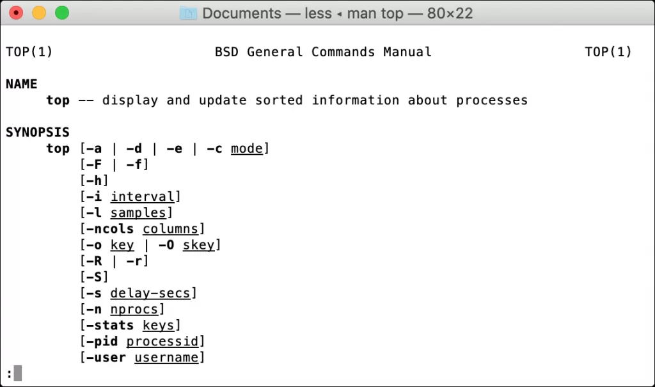The image size is (655, 387).
Task: Click the green full-screen traffic light button
Action: point(61,12)
